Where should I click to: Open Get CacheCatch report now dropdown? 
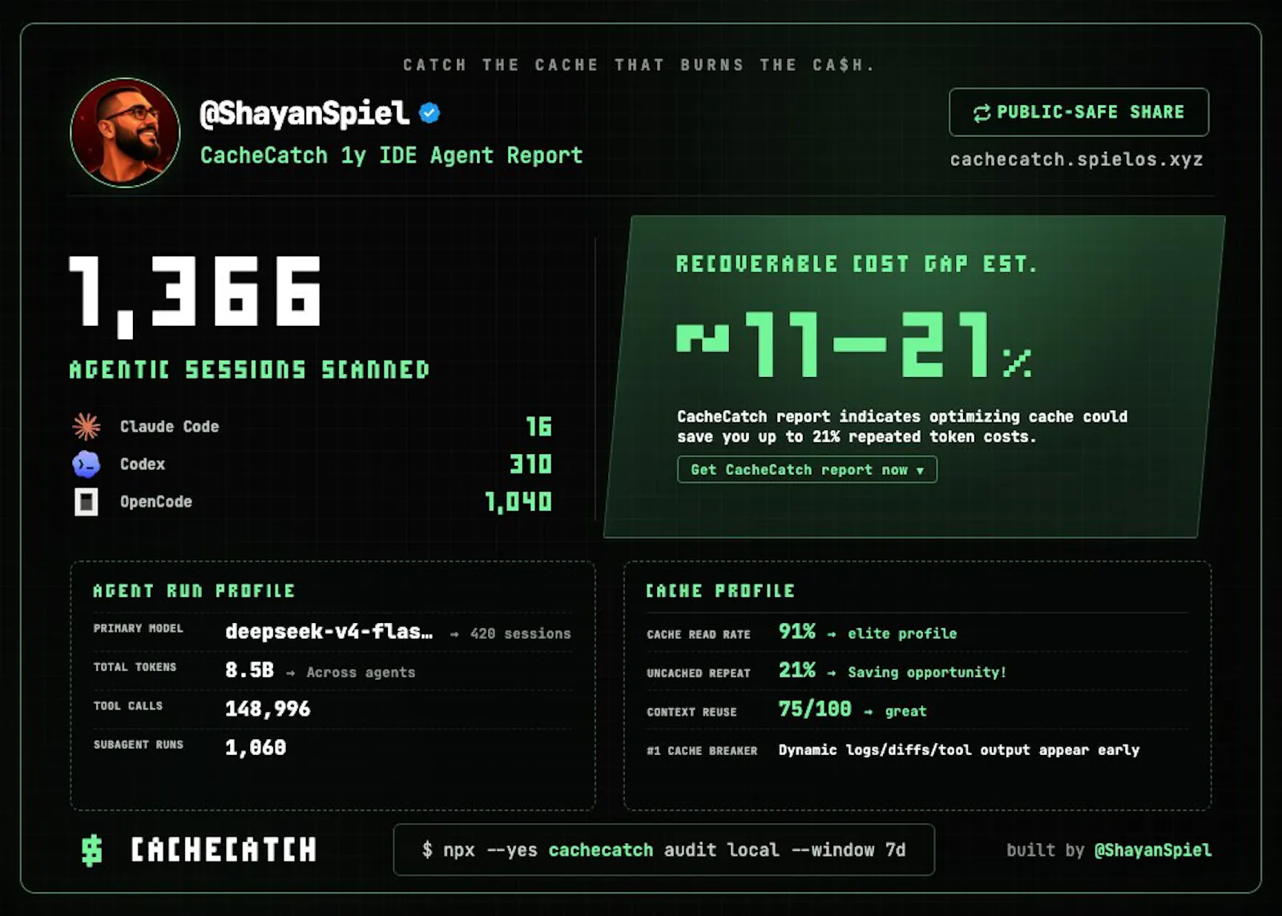point(807,470)
